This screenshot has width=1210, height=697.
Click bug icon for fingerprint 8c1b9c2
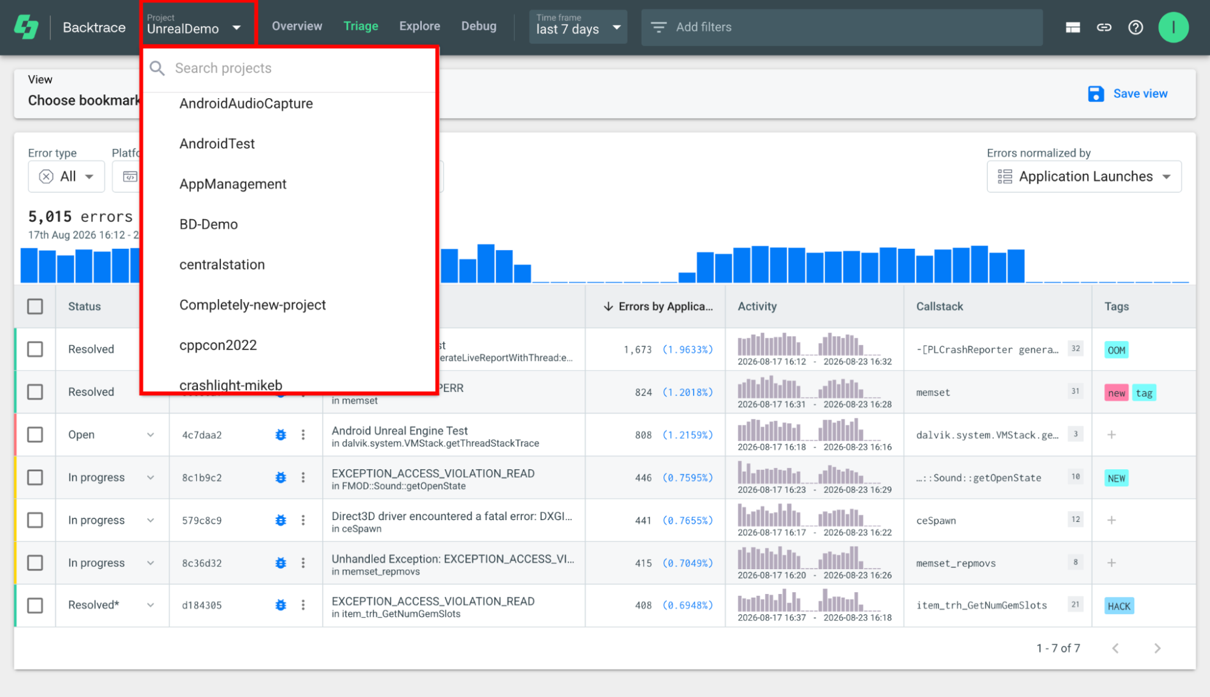click(x=281, y=478)
